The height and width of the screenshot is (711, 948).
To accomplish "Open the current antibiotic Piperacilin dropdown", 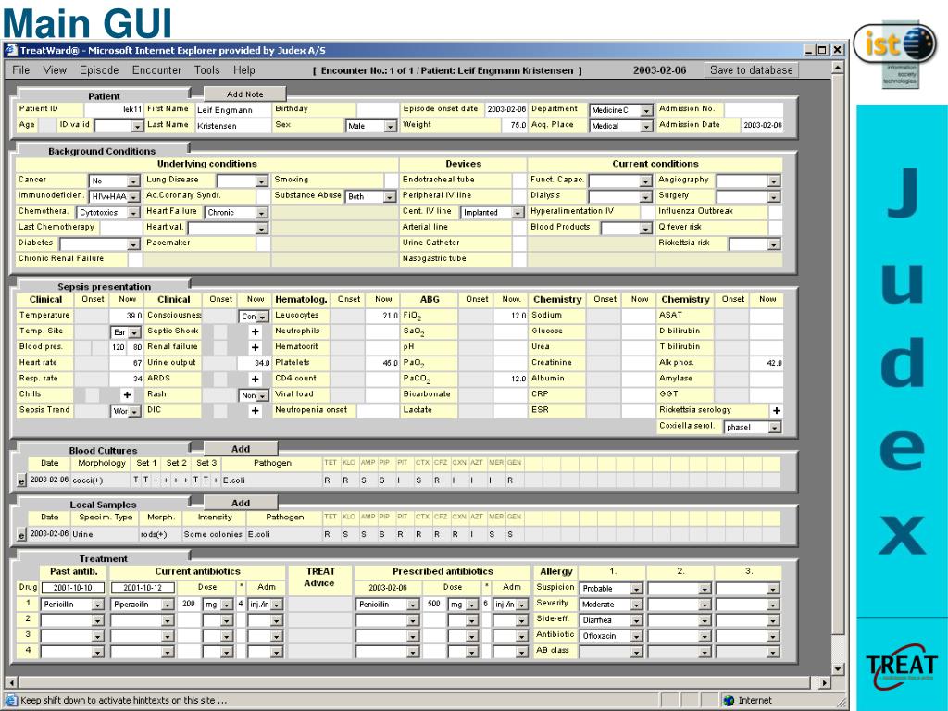I will click(142, 604).
